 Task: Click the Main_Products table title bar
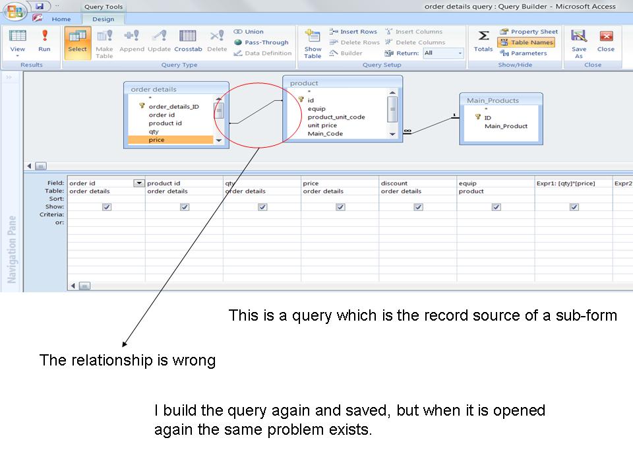click(501, 100)
